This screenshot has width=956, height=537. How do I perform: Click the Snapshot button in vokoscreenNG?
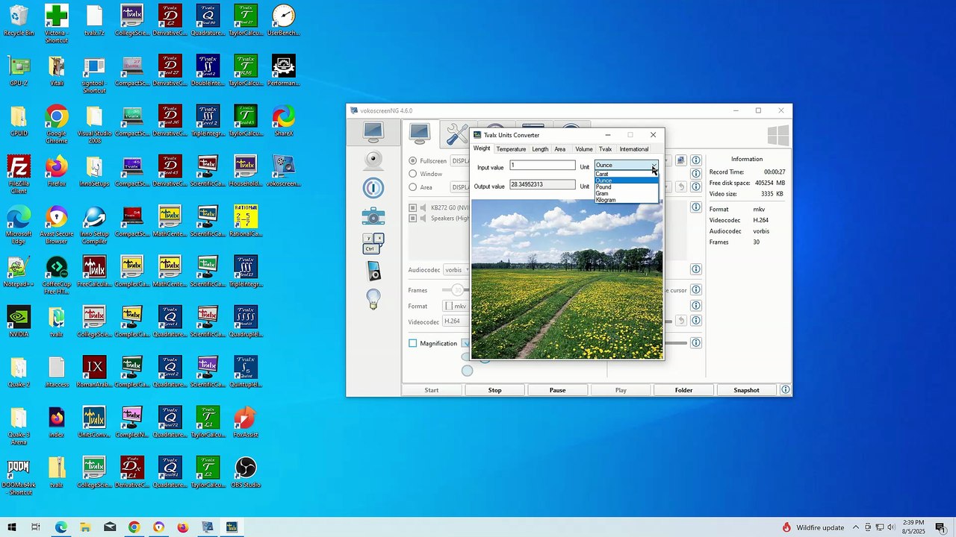point(746,390)
